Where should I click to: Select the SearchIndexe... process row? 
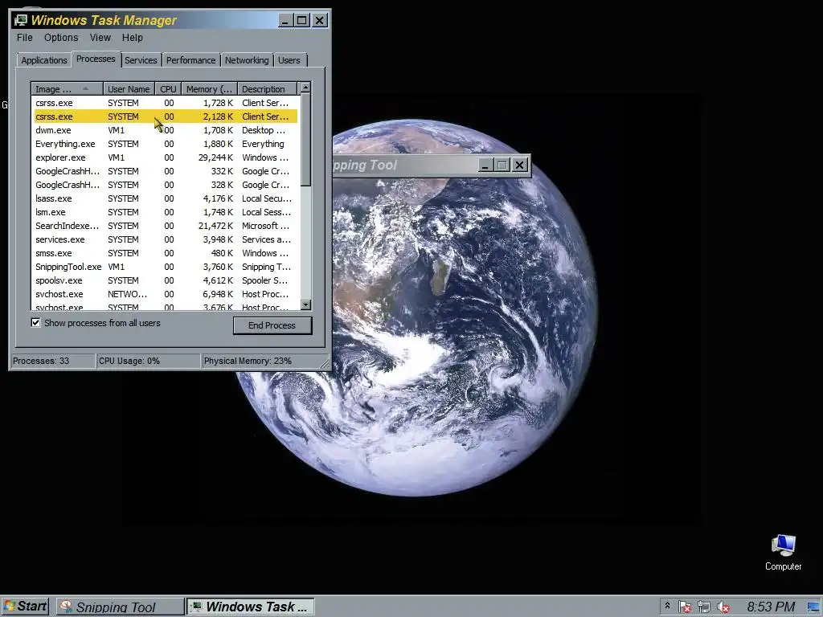tap(166, 226)
